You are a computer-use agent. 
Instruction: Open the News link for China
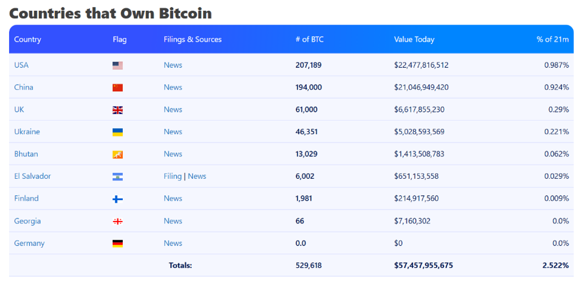(x=173, y=87)
